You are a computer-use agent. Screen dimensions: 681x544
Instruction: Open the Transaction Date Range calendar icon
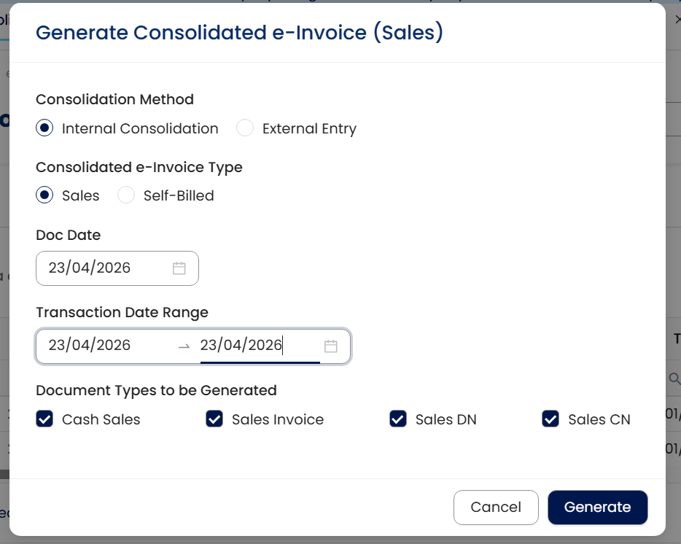(331, 346)
